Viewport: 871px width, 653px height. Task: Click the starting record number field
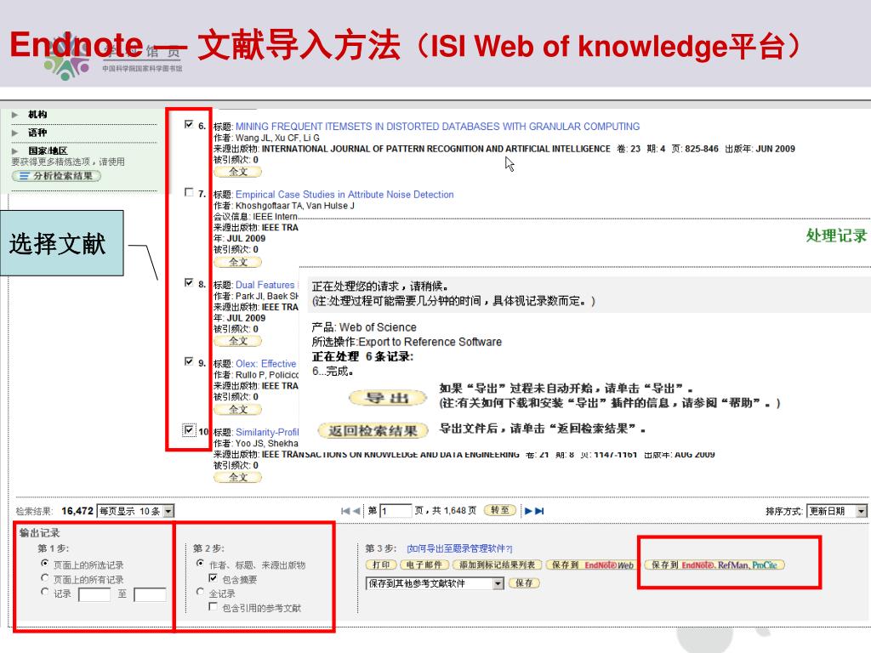[94, 594]
